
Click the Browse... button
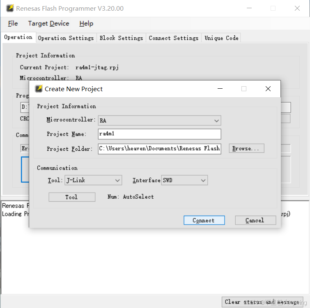(x=246, y=148)
